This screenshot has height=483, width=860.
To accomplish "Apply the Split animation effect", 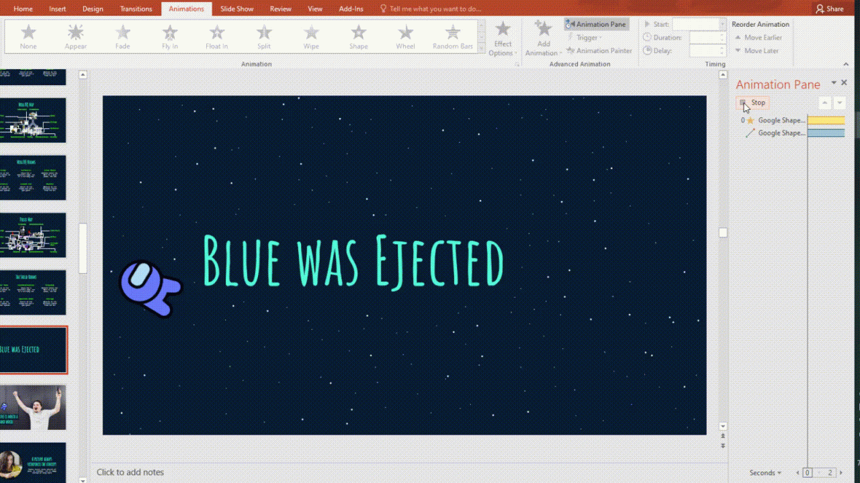I will [x=264, y=37].
